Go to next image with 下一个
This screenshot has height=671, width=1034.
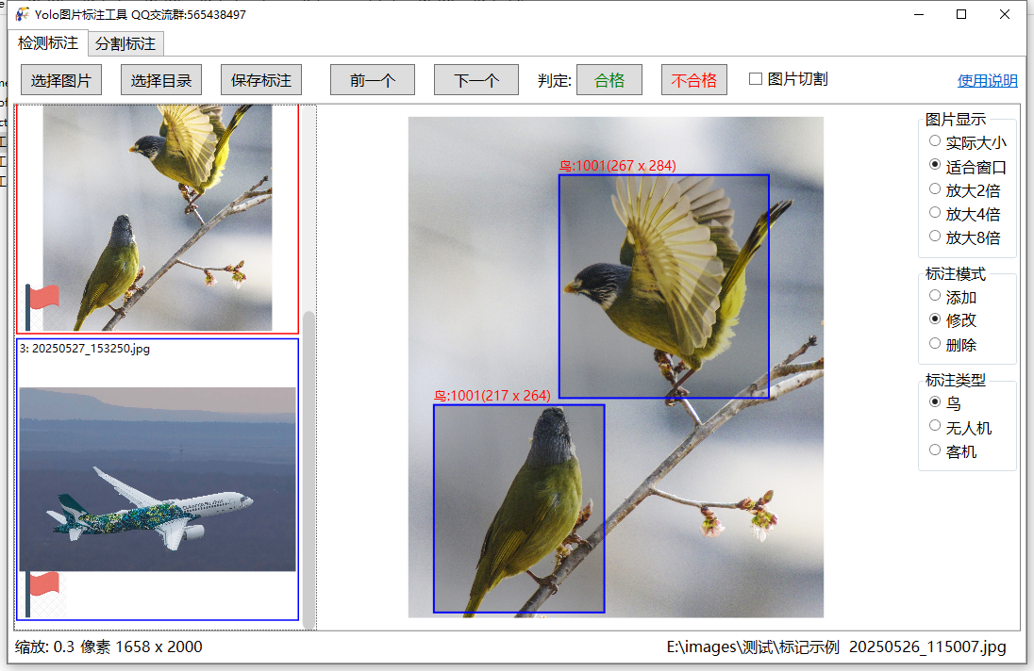coord(476,80)
